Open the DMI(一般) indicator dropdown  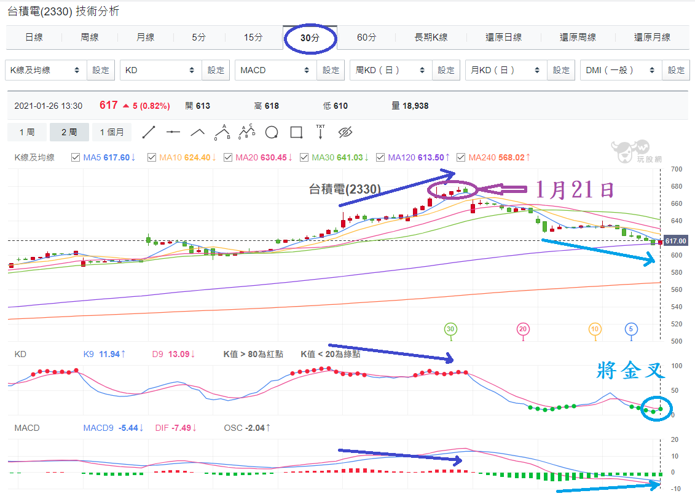[x=621, y=70]
